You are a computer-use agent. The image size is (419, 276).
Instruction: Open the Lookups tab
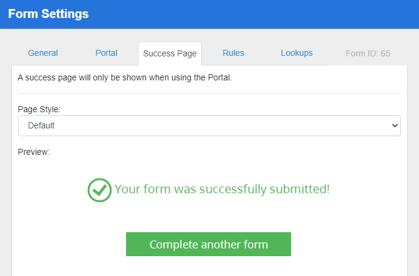click(x=297, y=53)
